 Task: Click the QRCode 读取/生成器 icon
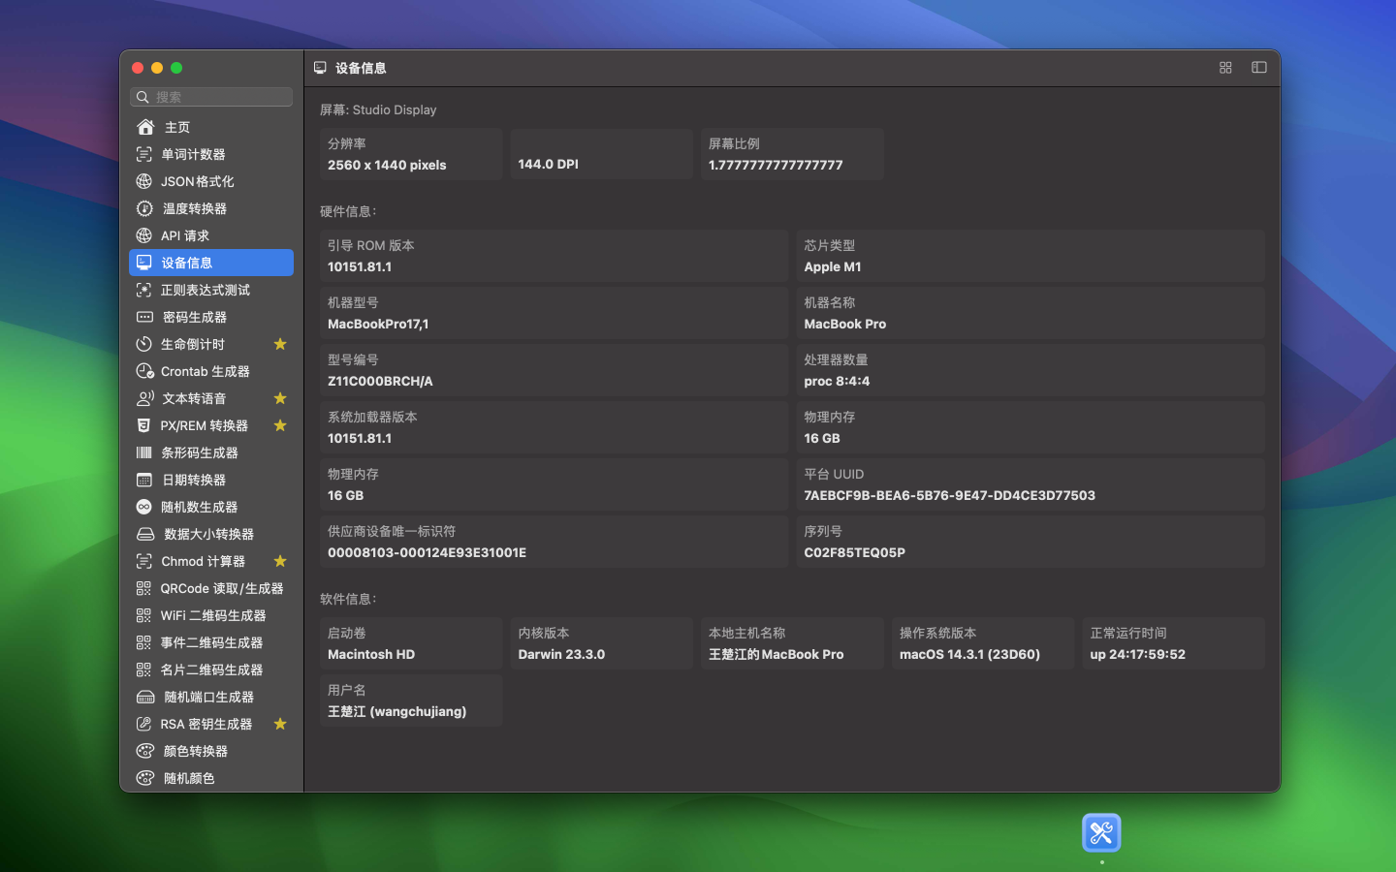144,588
